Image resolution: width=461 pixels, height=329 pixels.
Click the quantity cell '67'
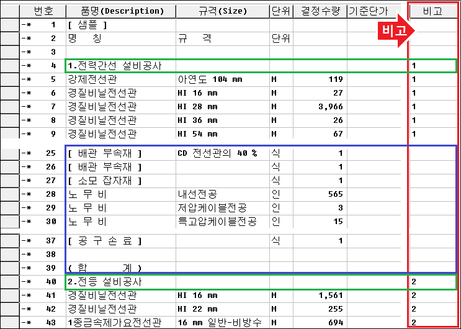click(320, 133)
